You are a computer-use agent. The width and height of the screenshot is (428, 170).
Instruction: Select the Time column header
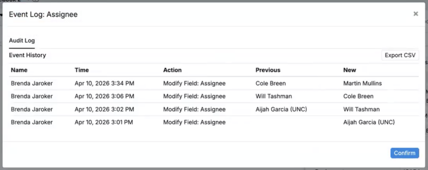[x=82, y=70]
